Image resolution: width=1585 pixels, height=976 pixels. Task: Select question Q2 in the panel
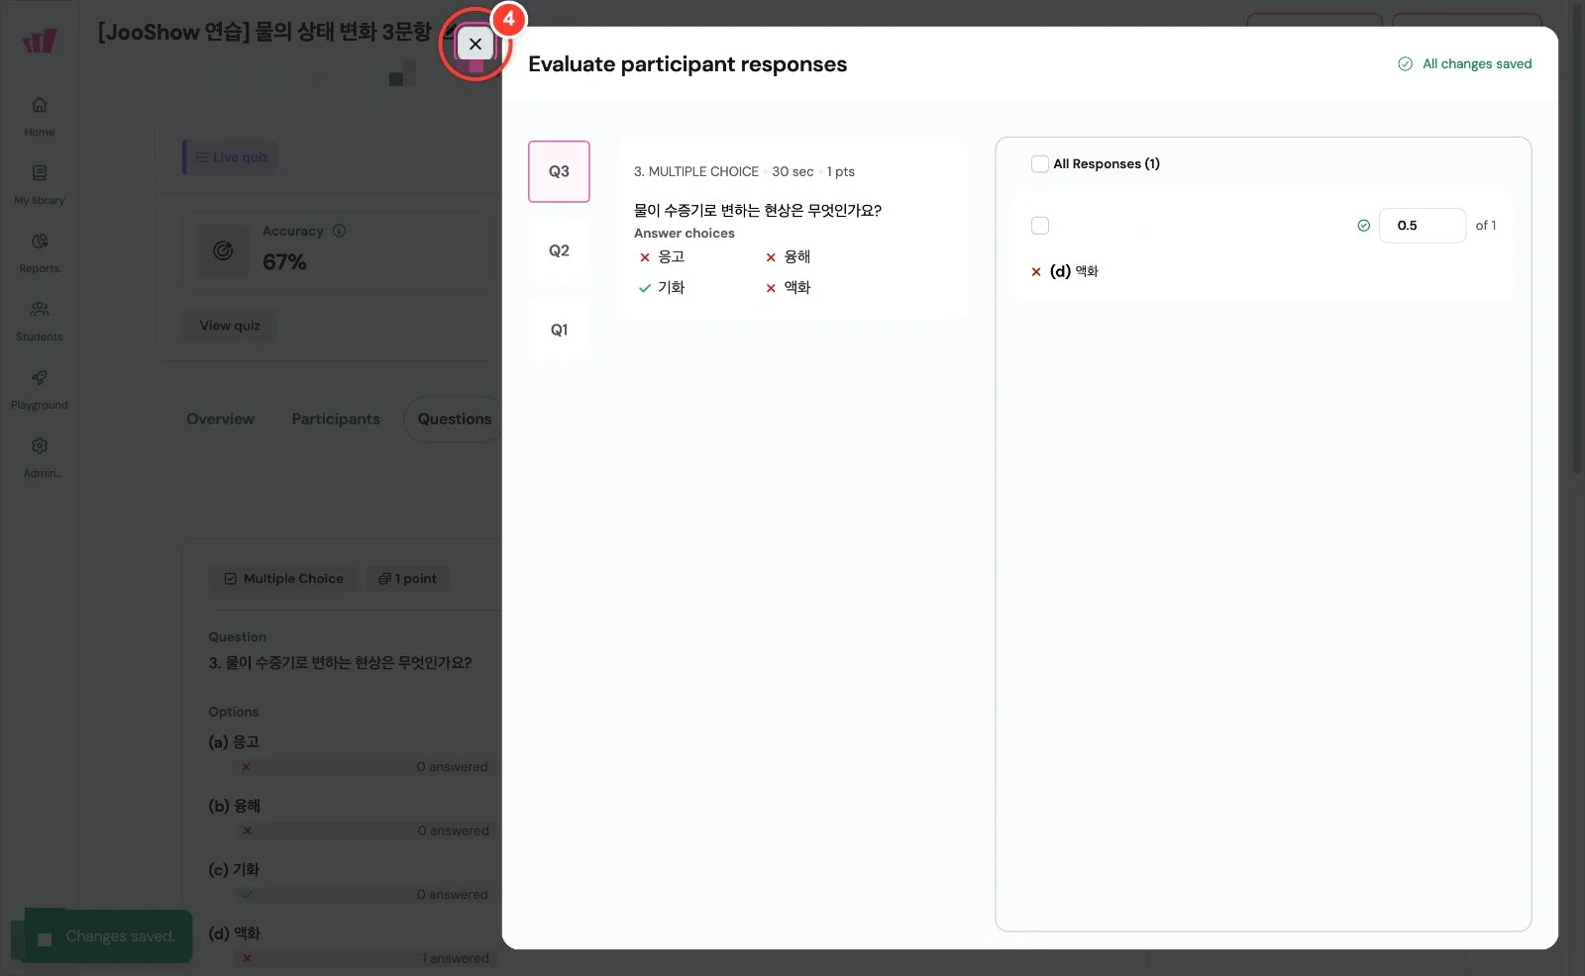click(x=559, y=250)
